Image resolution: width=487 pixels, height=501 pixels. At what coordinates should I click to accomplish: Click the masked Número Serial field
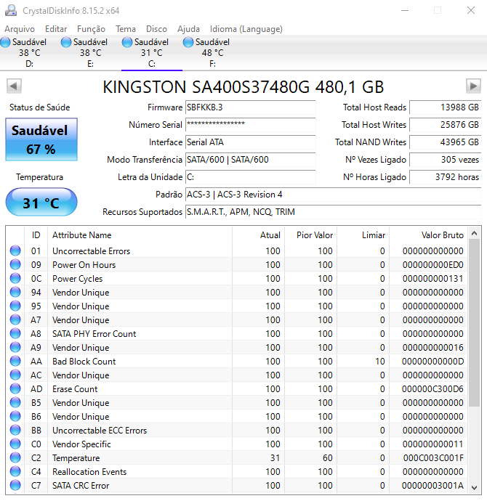tap(250, 125)
